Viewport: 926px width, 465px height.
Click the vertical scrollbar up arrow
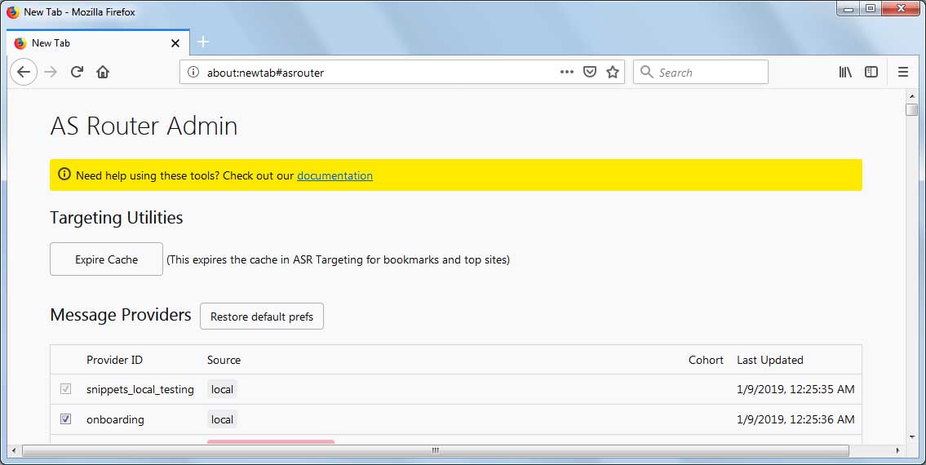(x=912, y=95)
